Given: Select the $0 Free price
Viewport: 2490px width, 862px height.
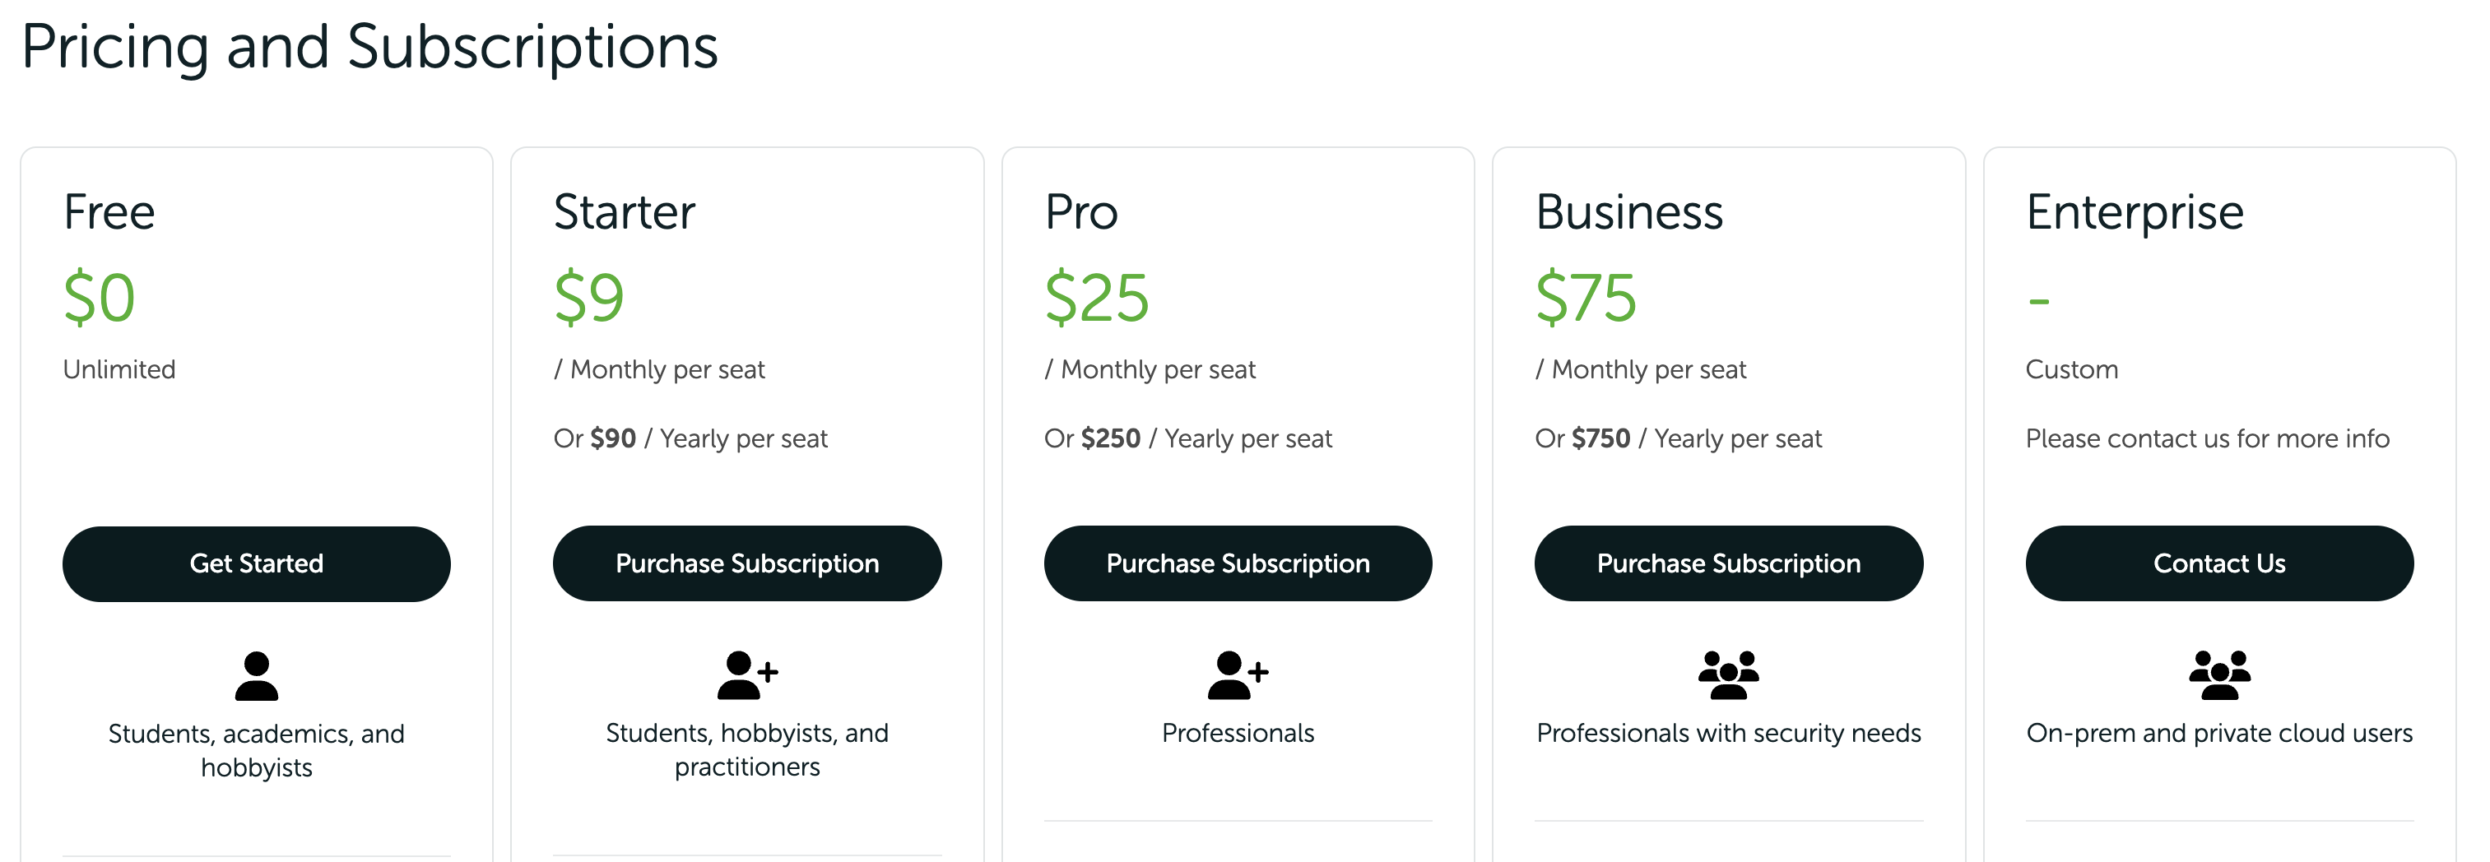Looking at the screenshot, I should coord(99,297).
